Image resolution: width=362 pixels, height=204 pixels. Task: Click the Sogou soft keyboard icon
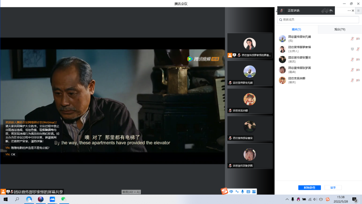point(248,192)
